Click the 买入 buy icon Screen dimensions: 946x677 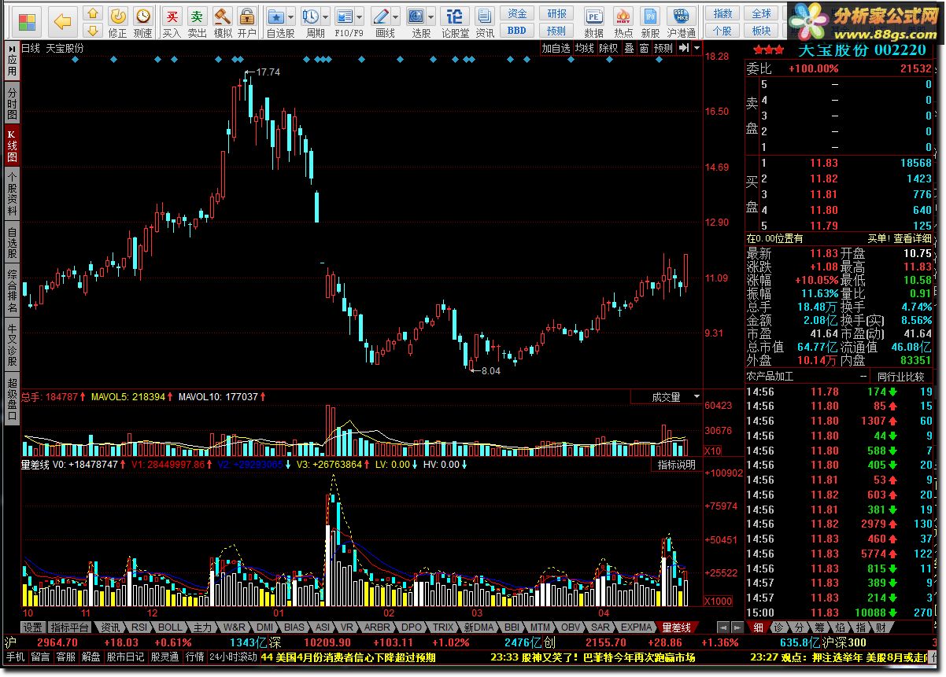(x=172, y=23)
